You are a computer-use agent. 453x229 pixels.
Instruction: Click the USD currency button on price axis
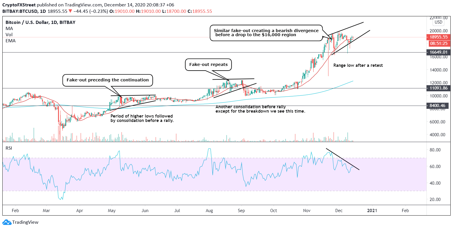pyautogui.click(x=438, y=22)
